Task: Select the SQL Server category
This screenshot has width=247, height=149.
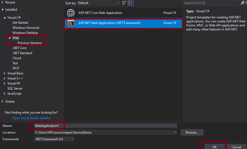Action: click(x=15, y=88)
